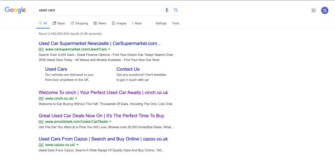The width and height of the screenshot is (335, 159).
Task: Click the blue magnifier search button
Action: [176, 10]
